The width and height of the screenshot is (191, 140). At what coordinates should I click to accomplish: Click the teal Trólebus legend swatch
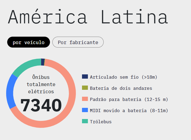click(85, 121)
